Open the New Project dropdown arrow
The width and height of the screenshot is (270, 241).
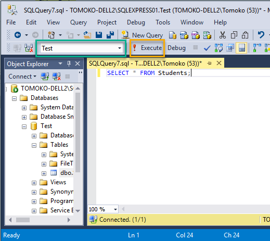60,35
